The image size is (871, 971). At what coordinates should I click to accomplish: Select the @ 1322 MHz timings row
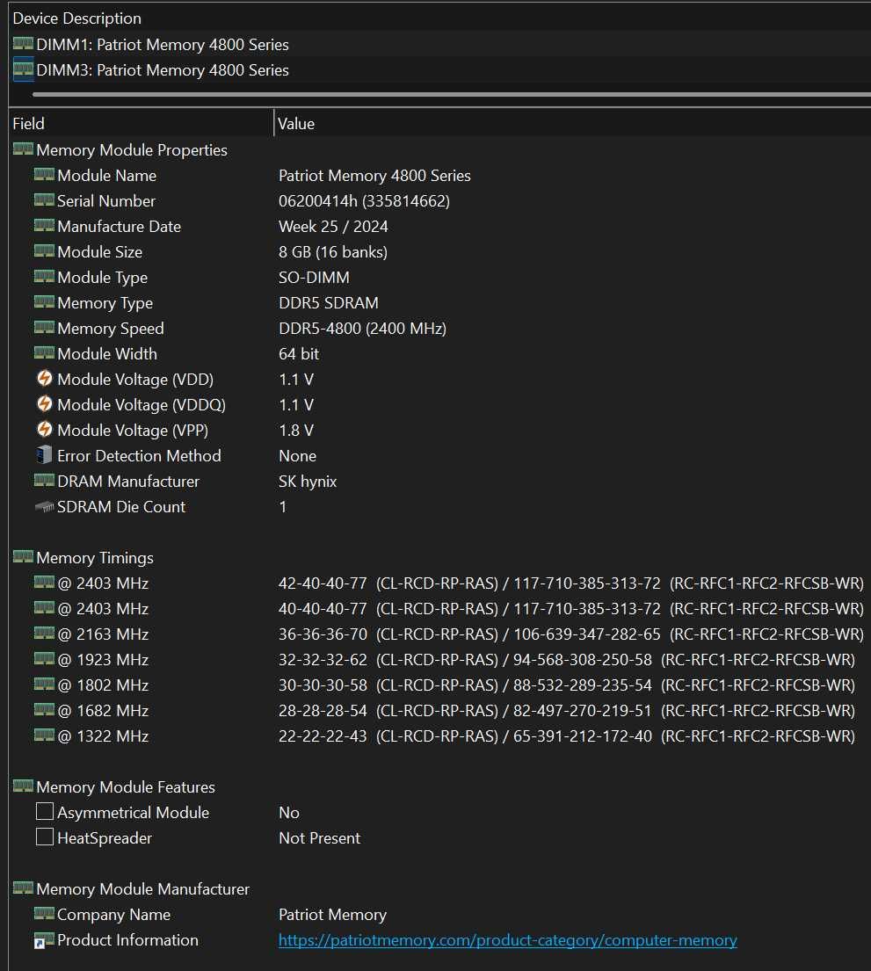pos(439,735)
